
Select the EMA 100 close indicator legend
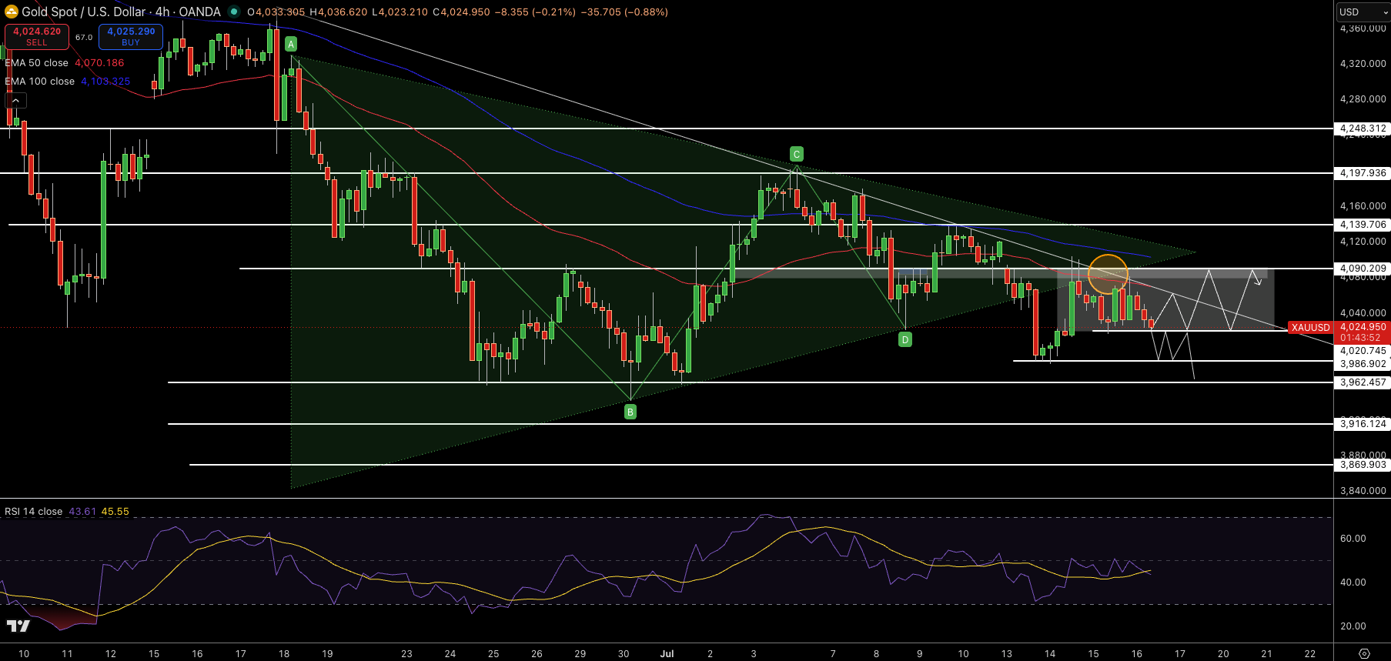[x=40, y=82]
